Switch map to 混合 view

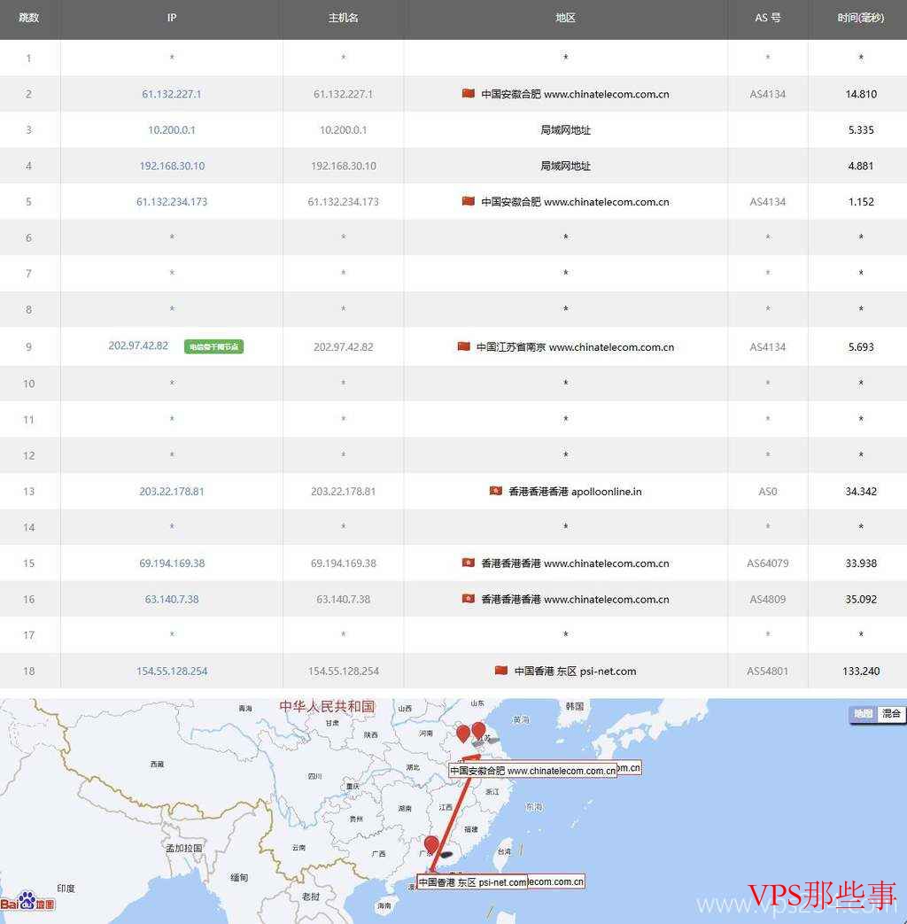(x=891, y=714)
